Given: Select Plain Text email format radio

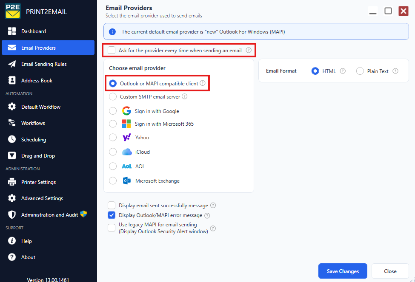Looking at the screenshot, I should click(360, 71).
